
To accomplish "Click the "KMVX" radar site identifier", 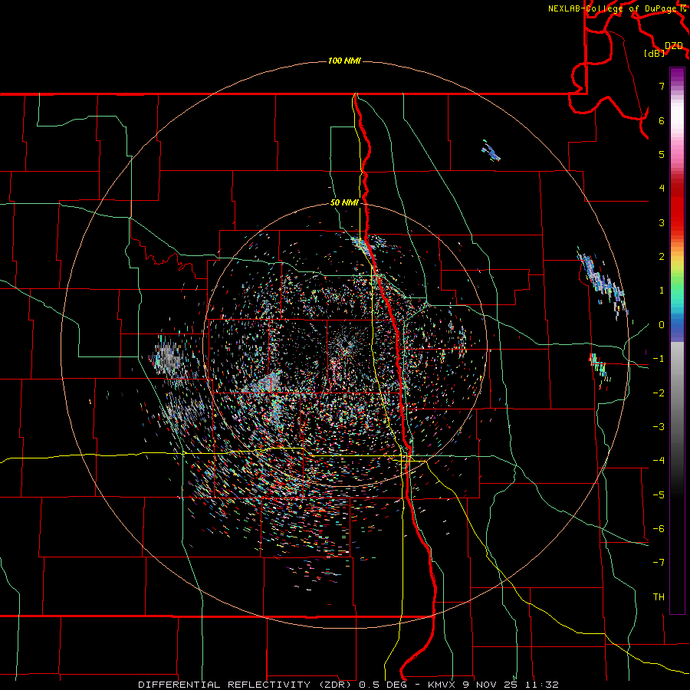I will (x=442, y=685).
